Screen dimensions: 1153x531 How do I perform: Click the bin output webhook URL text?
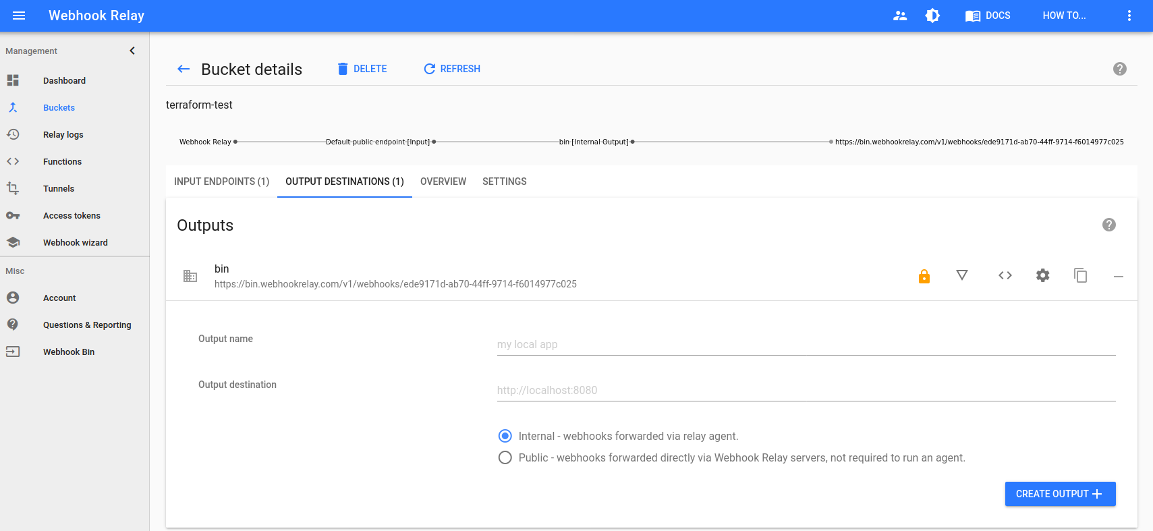click(x=395, y=284)
